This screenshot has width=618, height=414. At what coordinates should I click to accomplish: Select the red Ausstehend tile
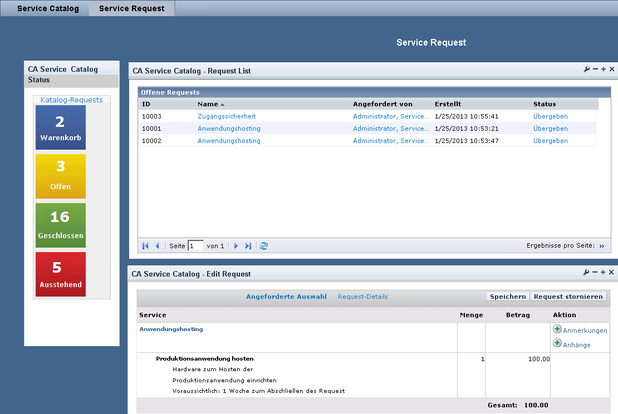click(60, 274)
